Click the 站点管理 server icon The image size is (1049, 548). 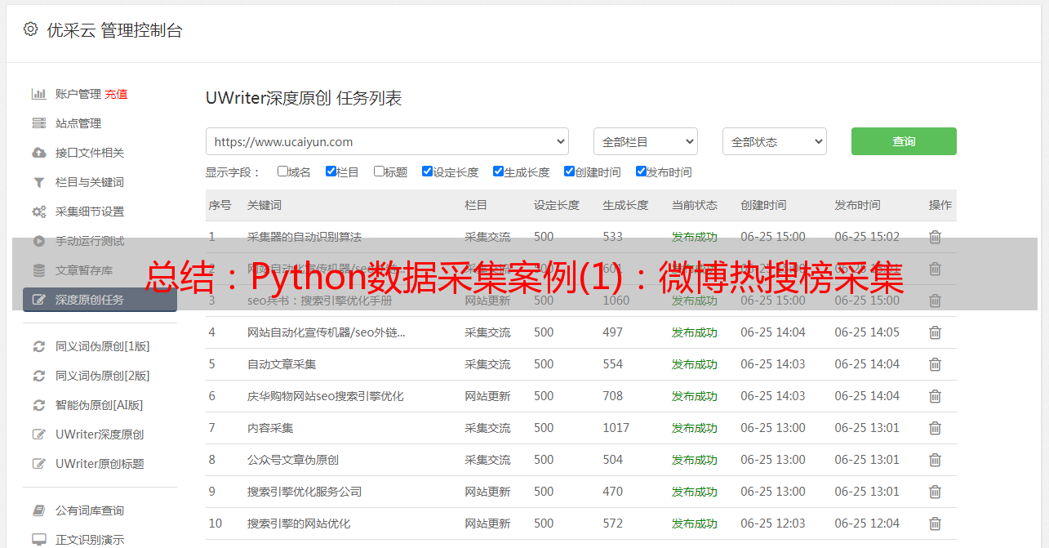(38, 123)
